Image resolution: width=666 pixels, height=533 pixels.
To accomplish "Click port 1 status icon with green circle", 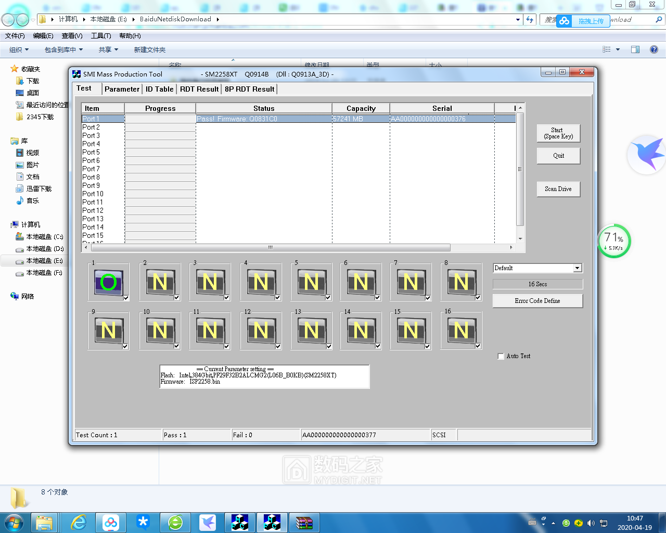I will (x=108, y=282).
